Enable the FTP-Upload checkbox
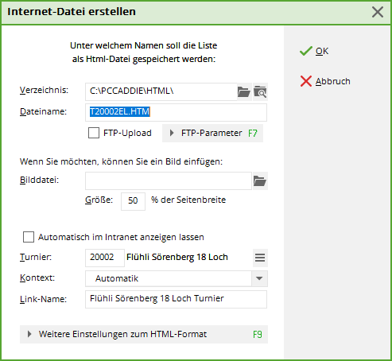This screenshot has width=392, height=361. [x=94, y=133]
